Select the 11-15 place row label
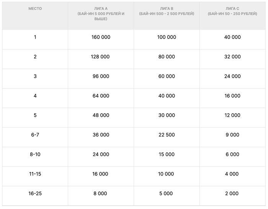 coord(35,174)
